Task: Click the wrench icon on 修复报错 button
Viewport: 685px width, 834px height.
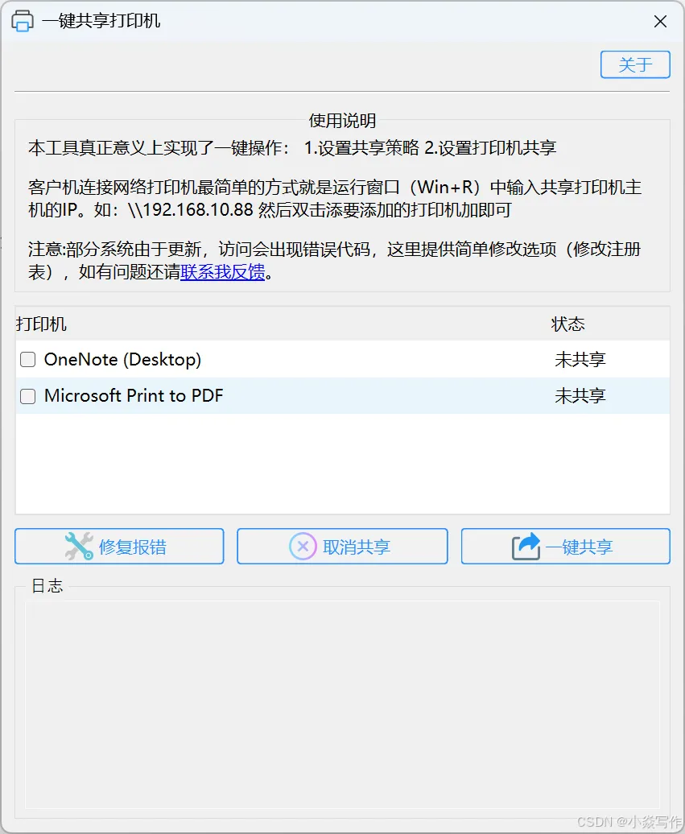Action: click(x=79, y=547)
